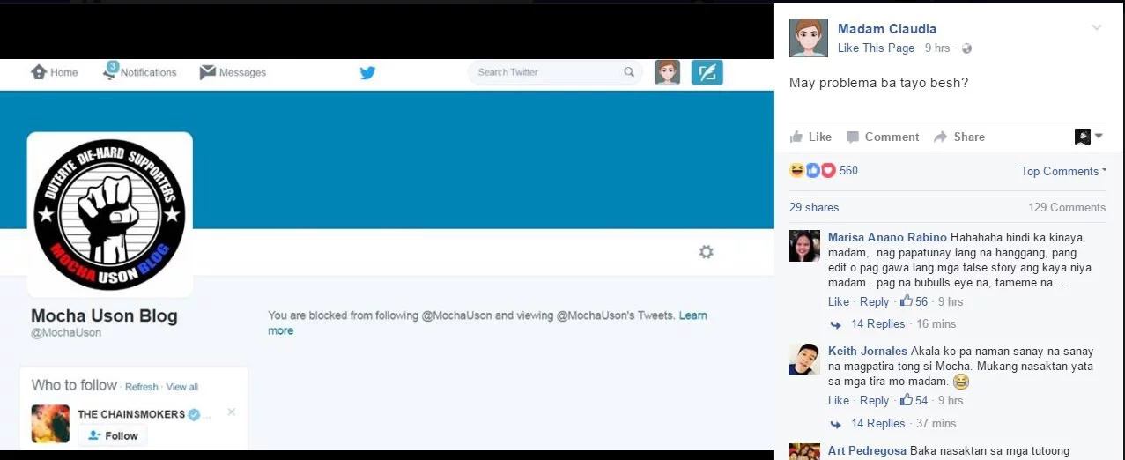This screenshot has width=1125, height=460.
Task: Like the Madam Claudia post
Action: [810, 137]
